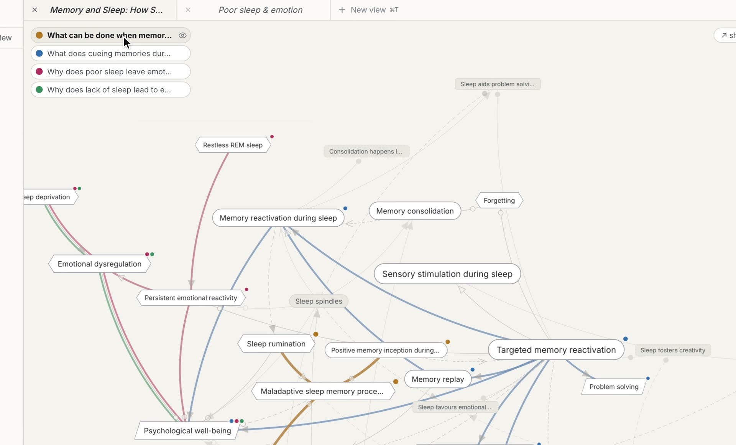Select 'What does cueing memories dur...' question
The image size is (736, 445).
(x=110, y=53)
